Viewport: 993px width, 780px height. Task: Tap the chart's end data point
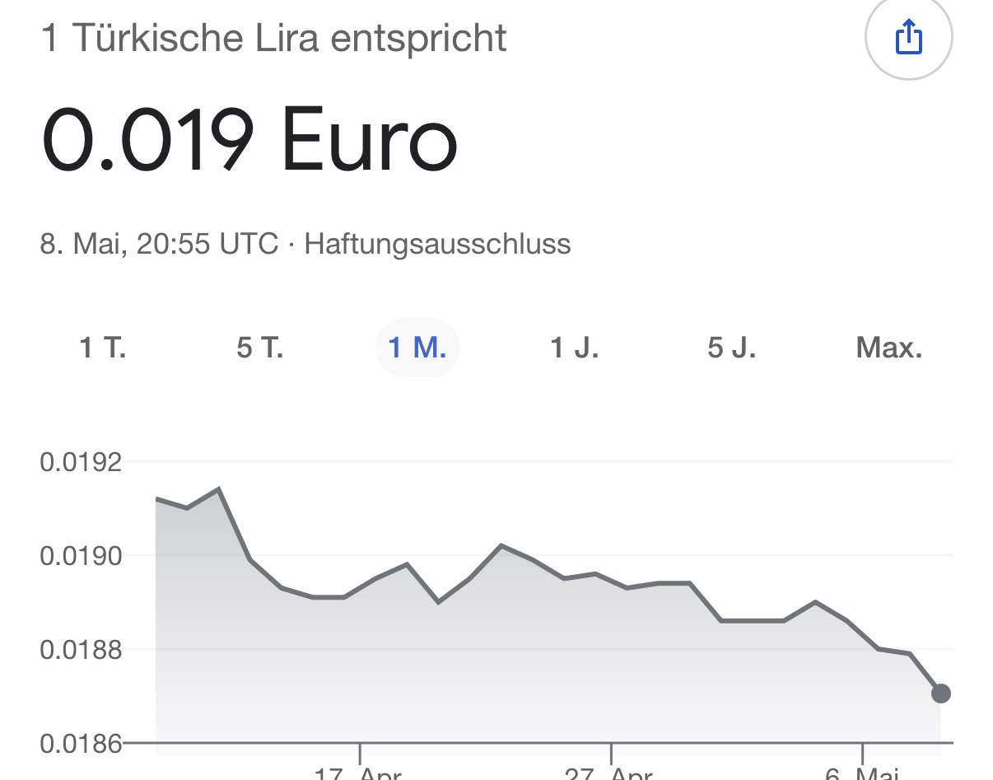[941, 694]
